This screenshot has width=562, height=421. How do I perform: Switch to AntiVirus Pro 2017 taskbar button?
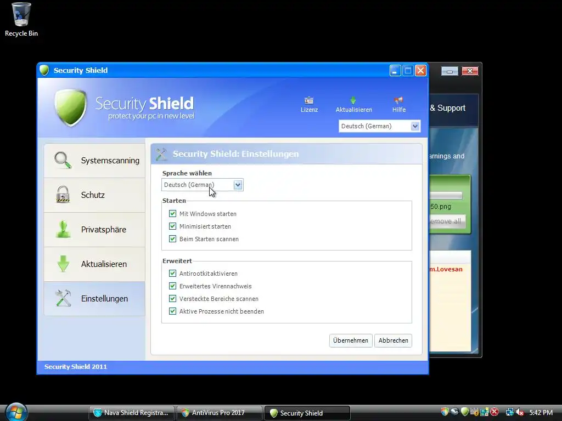[219, 413]
